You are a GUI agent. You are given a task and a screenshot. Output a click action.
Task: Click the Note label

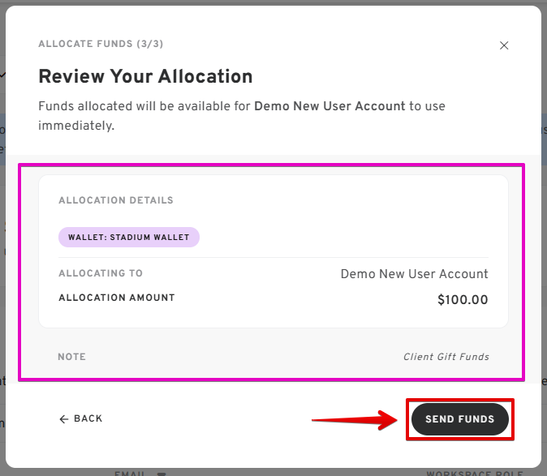[72, 357]
